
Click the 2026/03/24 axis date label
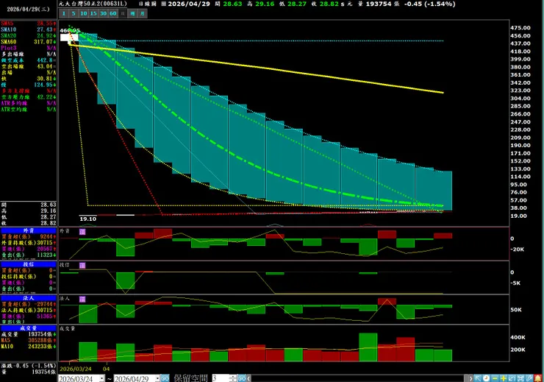click(76, 369)
